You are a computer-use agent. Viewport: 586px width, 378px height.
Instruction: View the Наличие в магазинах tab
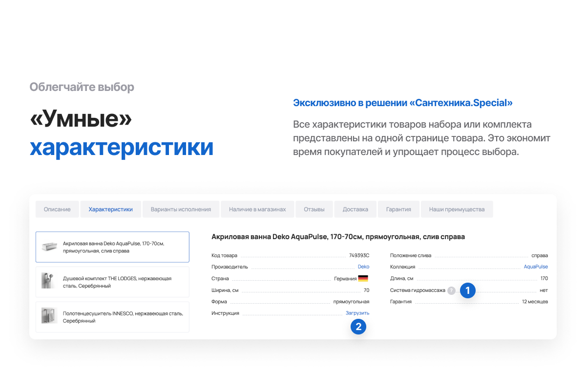click(257, 209)
